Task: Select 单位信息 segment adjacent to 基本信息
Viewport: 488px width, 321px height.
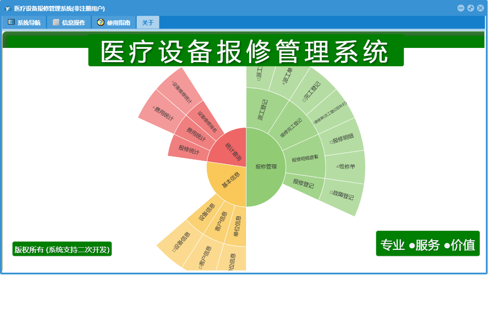Action: click(x=237, y=226)
